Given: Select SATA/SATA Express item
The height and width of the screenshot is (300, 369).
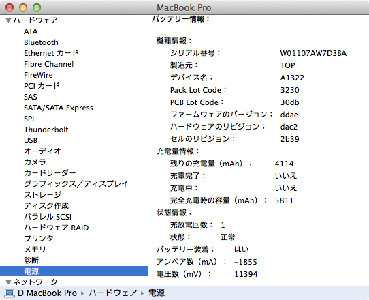Looking at the screenshot, I should pos(59,108).
